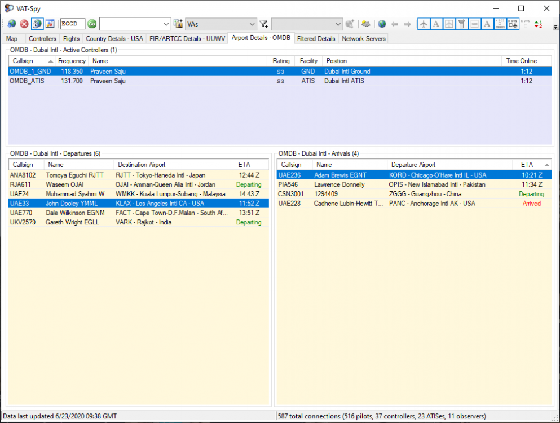Expand the search combo box next to Go
Image resolution: width=560 pixels, height=423 pixels.
(x=166, y=24)
